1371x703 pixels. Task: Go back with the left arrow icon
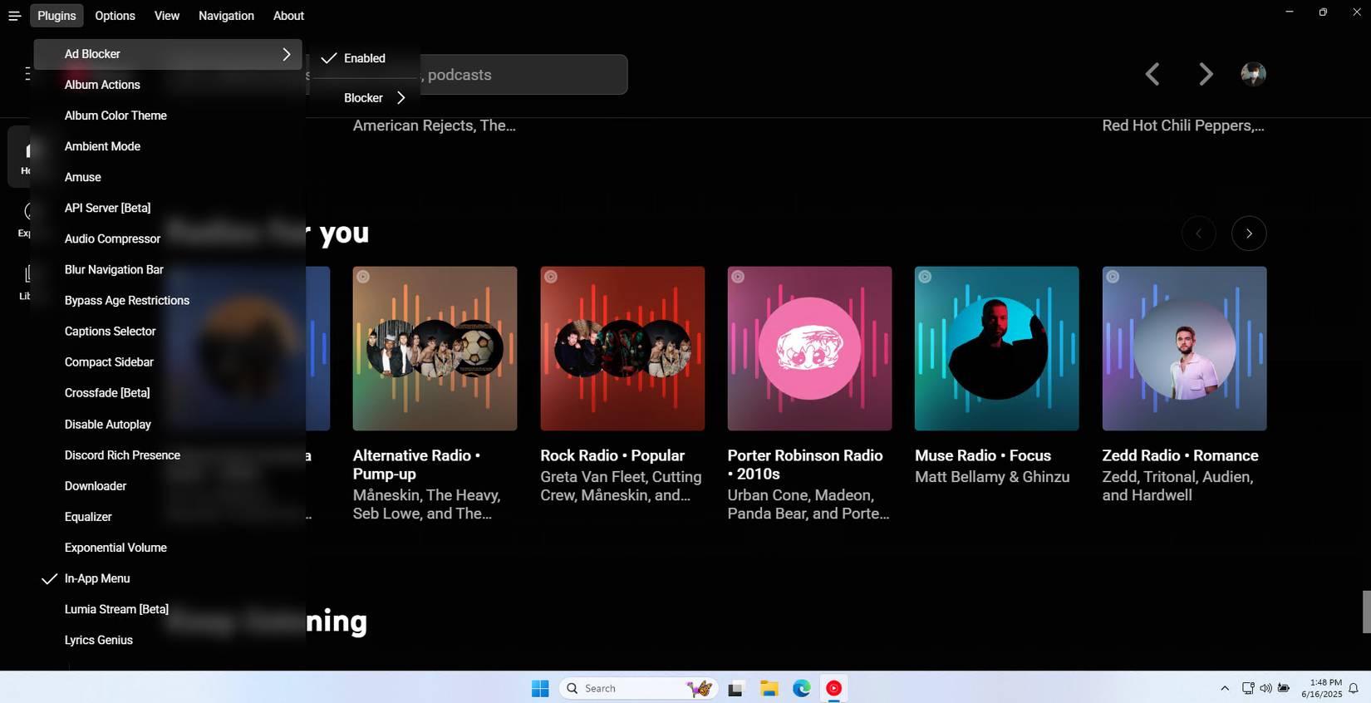tap(1152, 74)
